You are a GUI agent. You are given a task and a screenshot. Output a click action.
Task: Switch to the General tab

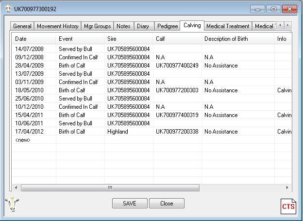point(22,26)
